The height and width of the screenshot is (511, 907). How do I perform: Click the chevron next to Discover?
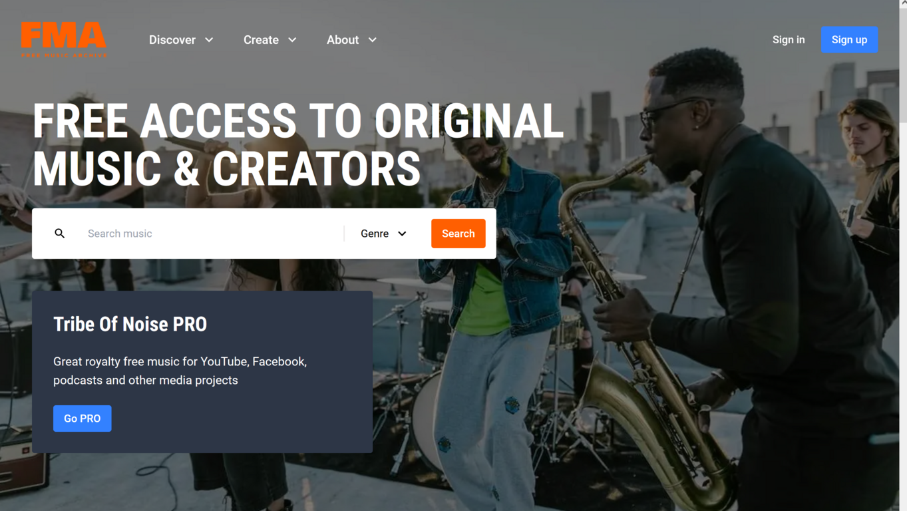pyautogui.click(x=209, y=40)
